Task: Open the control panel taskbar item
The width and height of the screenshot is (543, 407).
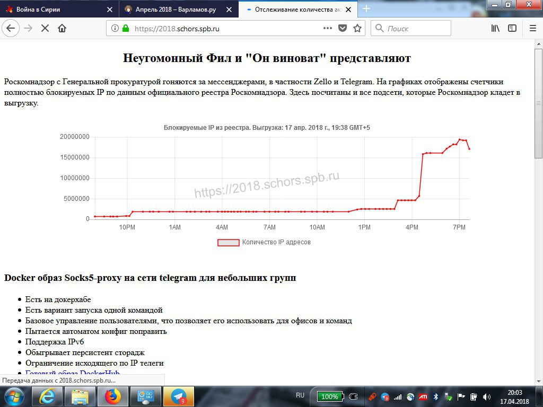Action: click(x=145, y=396)
